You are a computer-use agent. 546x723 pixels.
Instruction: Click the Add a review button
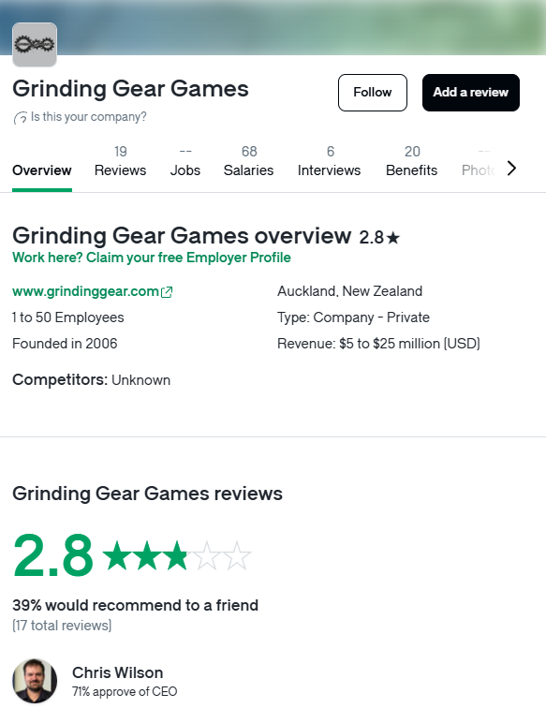click(x=471, y=93)
